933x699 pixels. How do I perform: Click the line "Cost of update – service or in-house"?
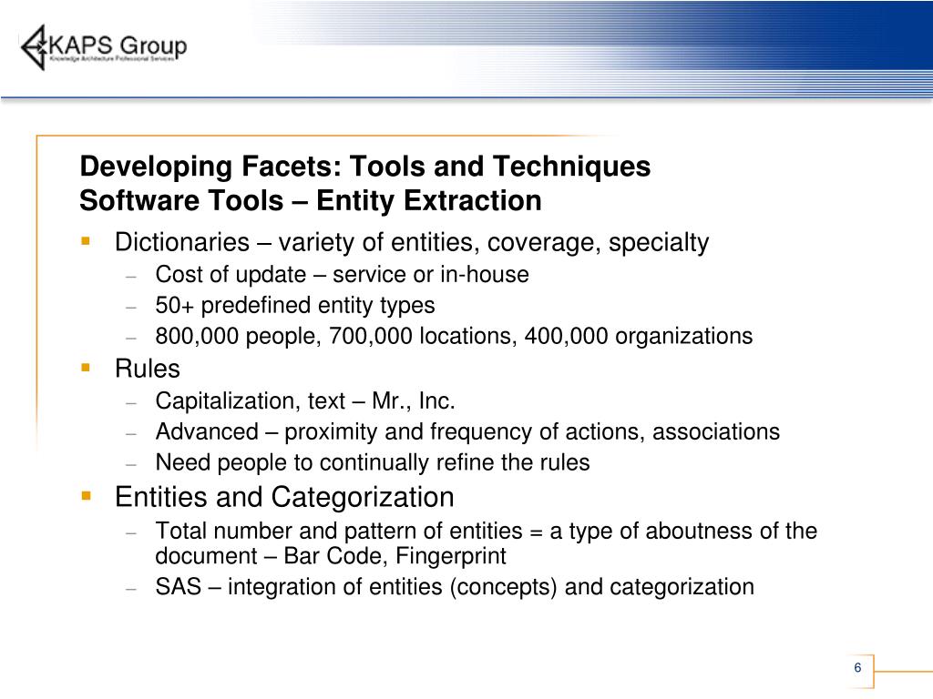[343, 275]
